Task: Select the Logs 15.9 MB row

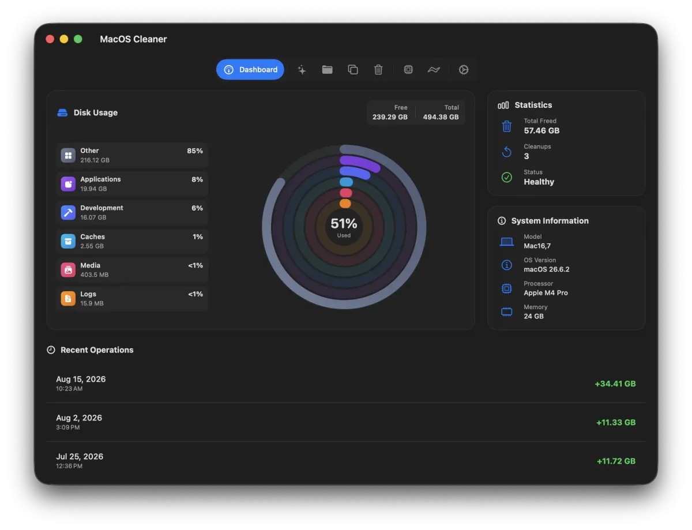Action: click(x=133, y=299)
